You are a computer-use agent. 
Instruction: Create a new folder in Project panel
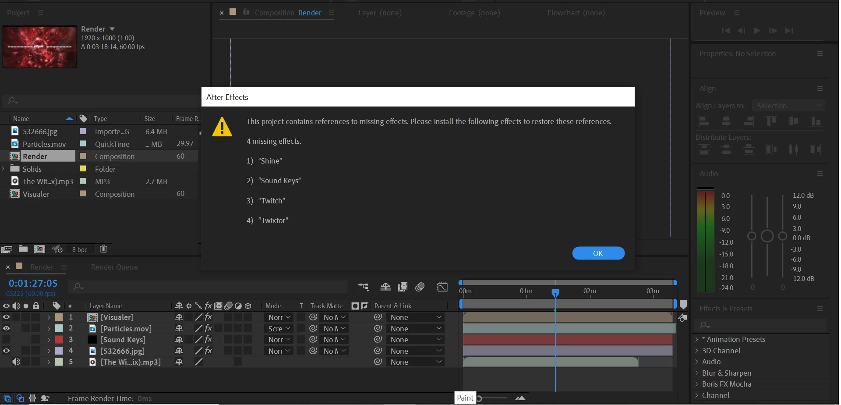coord(23,249)
